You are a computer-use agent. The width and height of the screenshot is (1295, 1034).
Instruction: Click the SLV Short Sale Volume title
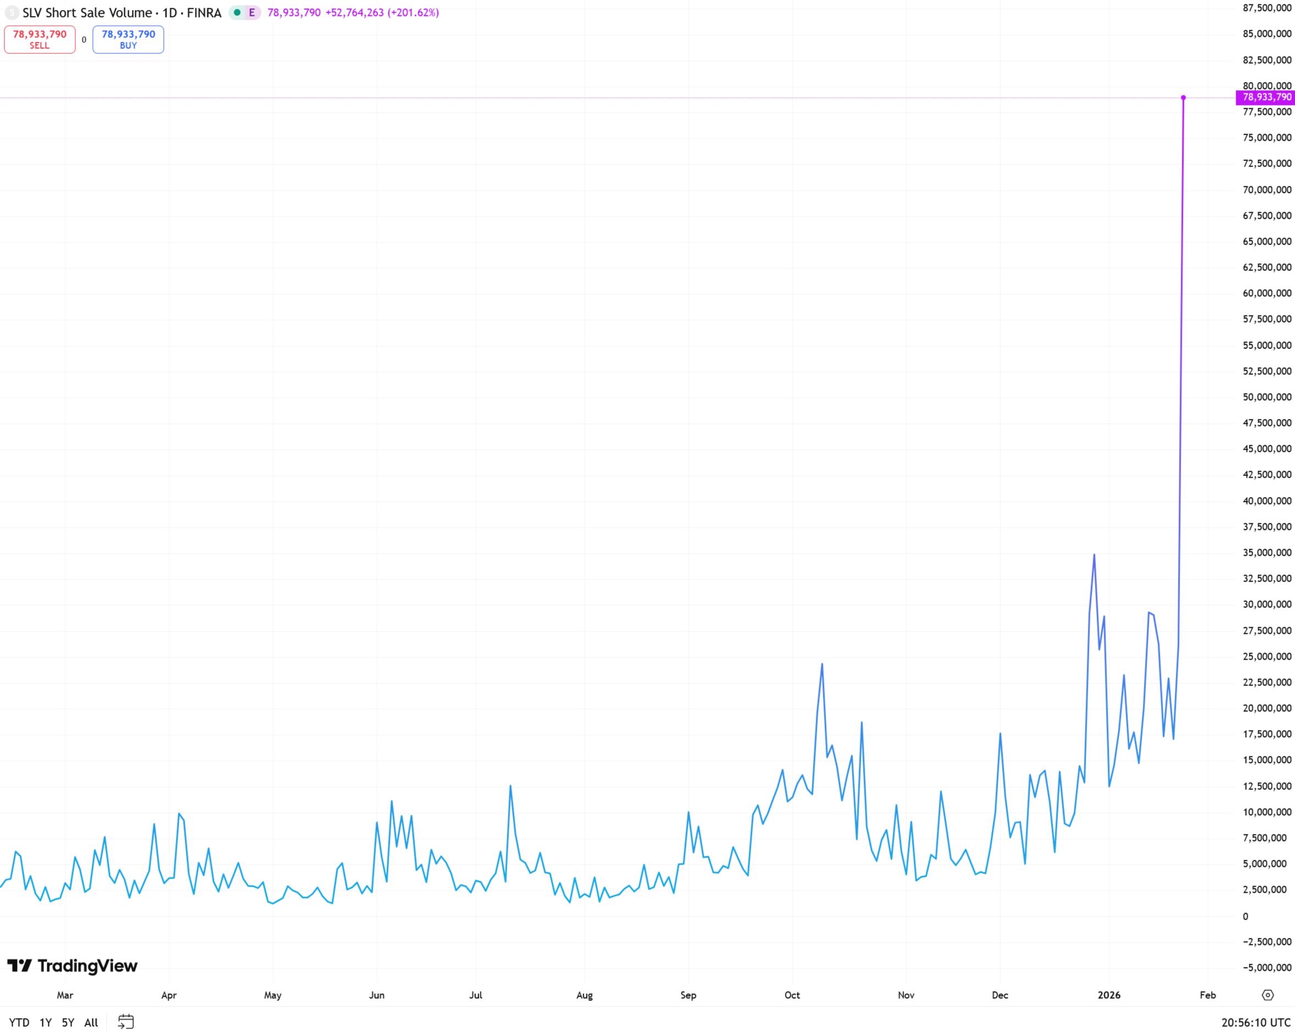(x=87, y=13)
